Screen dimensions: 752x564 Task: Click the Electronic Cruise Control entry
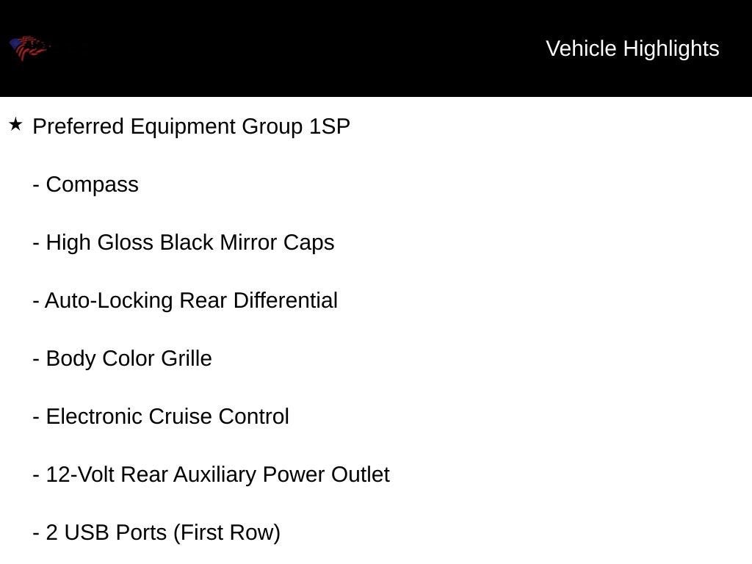point(167,416)
